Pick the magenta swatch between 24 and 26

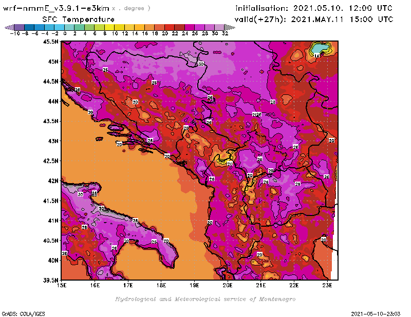(189, 27)
